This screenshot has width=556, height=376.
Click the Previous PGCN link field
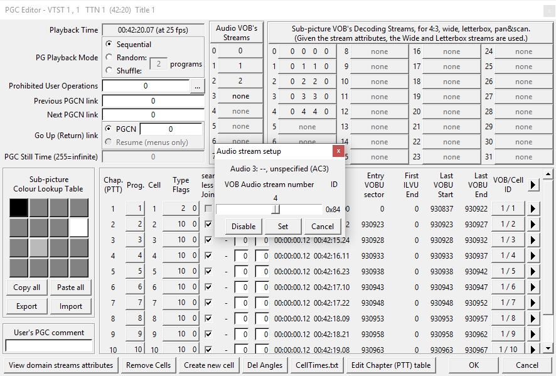coord(153,101)
